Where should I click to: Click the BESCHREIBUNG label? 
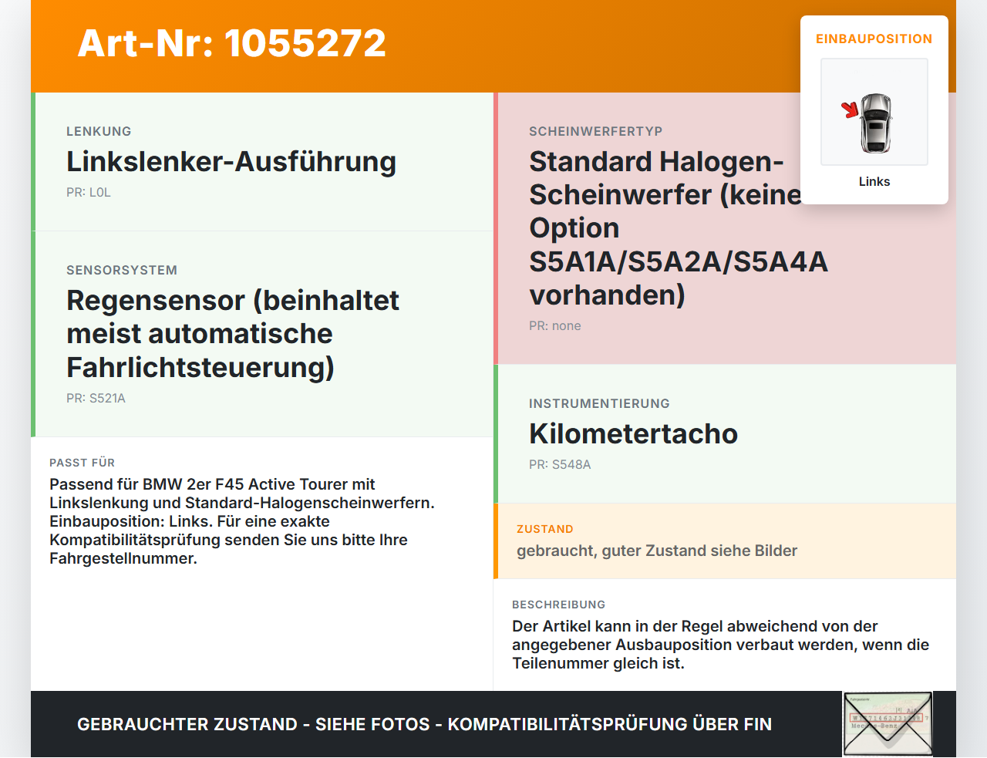[x=559, y=605]
